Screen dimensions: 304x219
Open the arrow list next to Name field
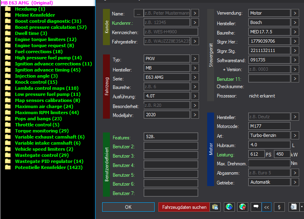point(195,13)
